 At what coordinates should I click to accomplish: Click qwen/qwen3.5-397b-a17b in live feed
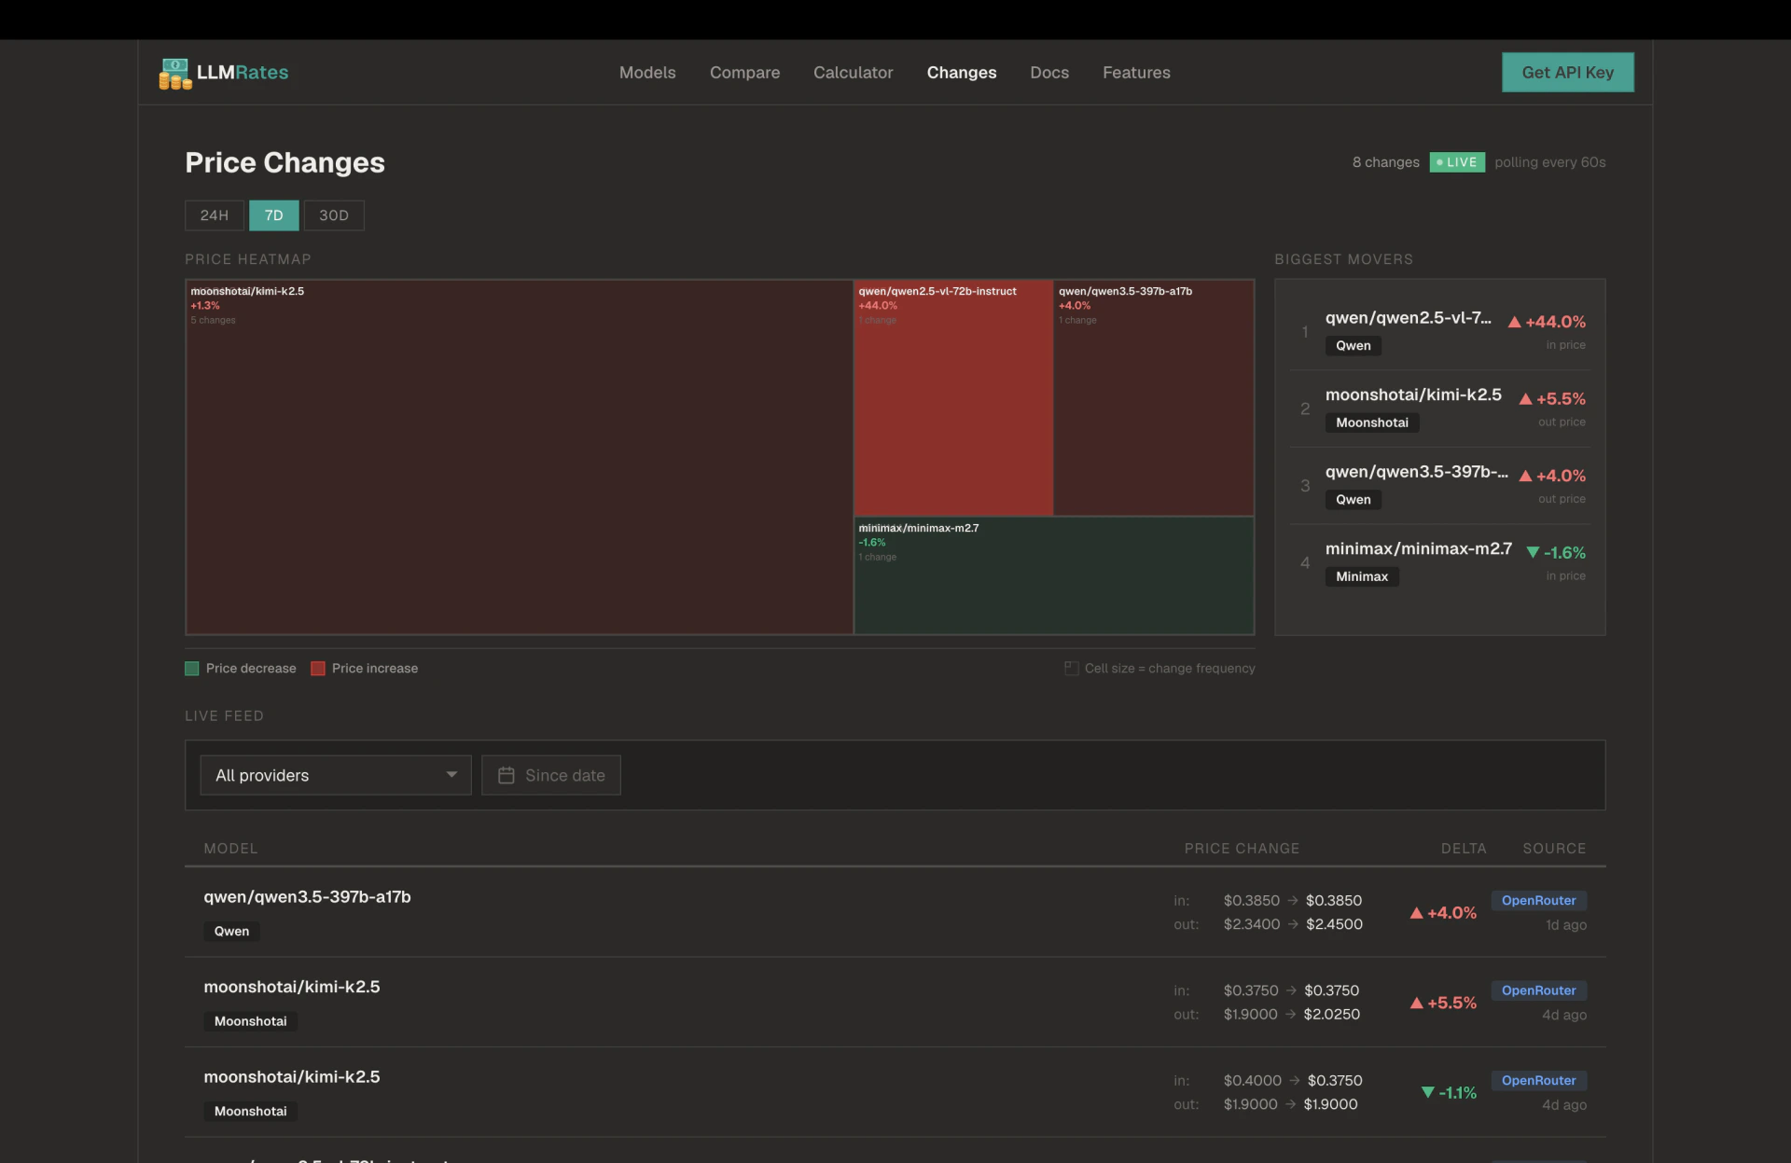tap(307, 897)
